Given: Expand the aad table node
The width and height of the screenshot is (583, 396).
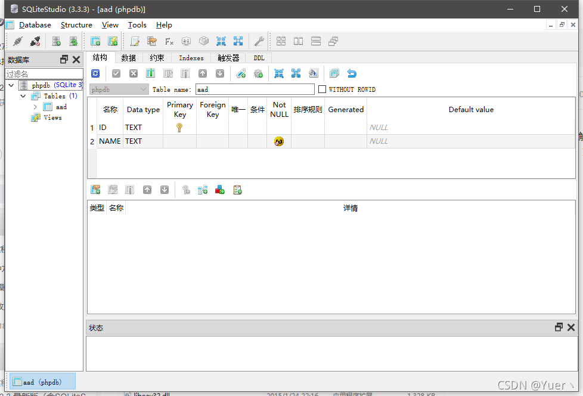Looking at the screenshot, I should point(35,106).
